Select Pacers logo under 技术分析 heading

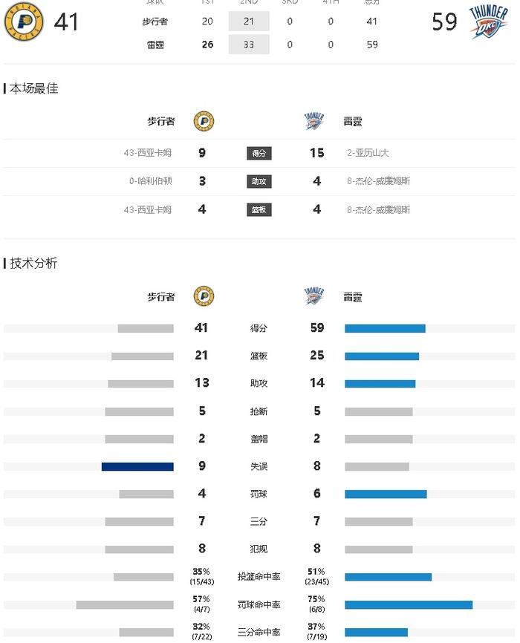(204, 296)
